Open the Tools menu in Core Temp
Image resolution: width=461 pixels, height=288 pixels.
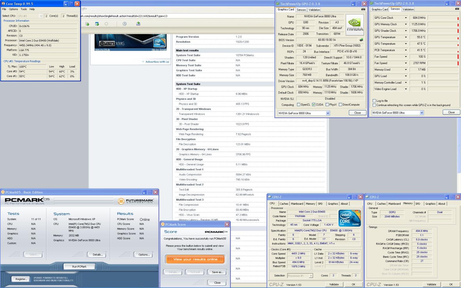(24, 9)
